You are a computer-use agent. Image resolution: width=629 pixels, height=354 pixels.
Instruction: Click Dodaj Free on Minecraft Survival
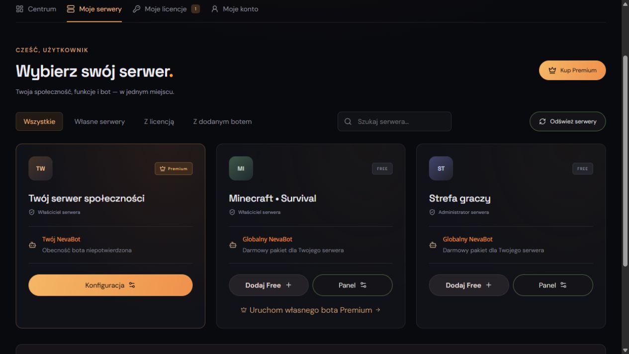(269, 285)
